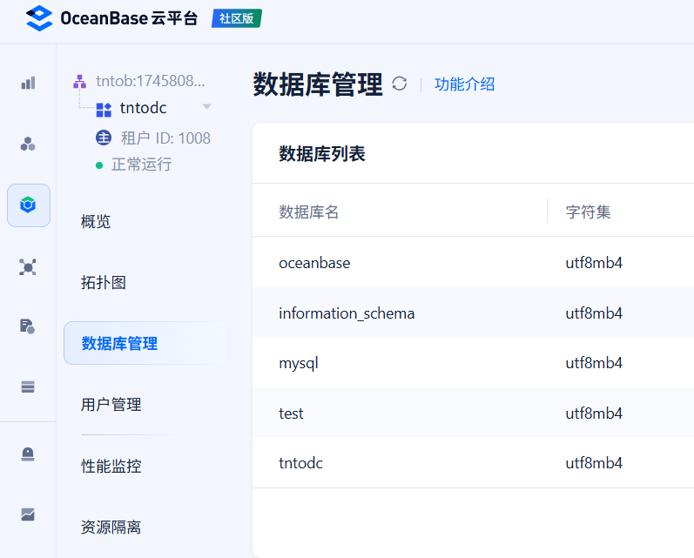
Task: Select the tntodc database name in table
Action: pyautogui.click(x=300, y=463)
